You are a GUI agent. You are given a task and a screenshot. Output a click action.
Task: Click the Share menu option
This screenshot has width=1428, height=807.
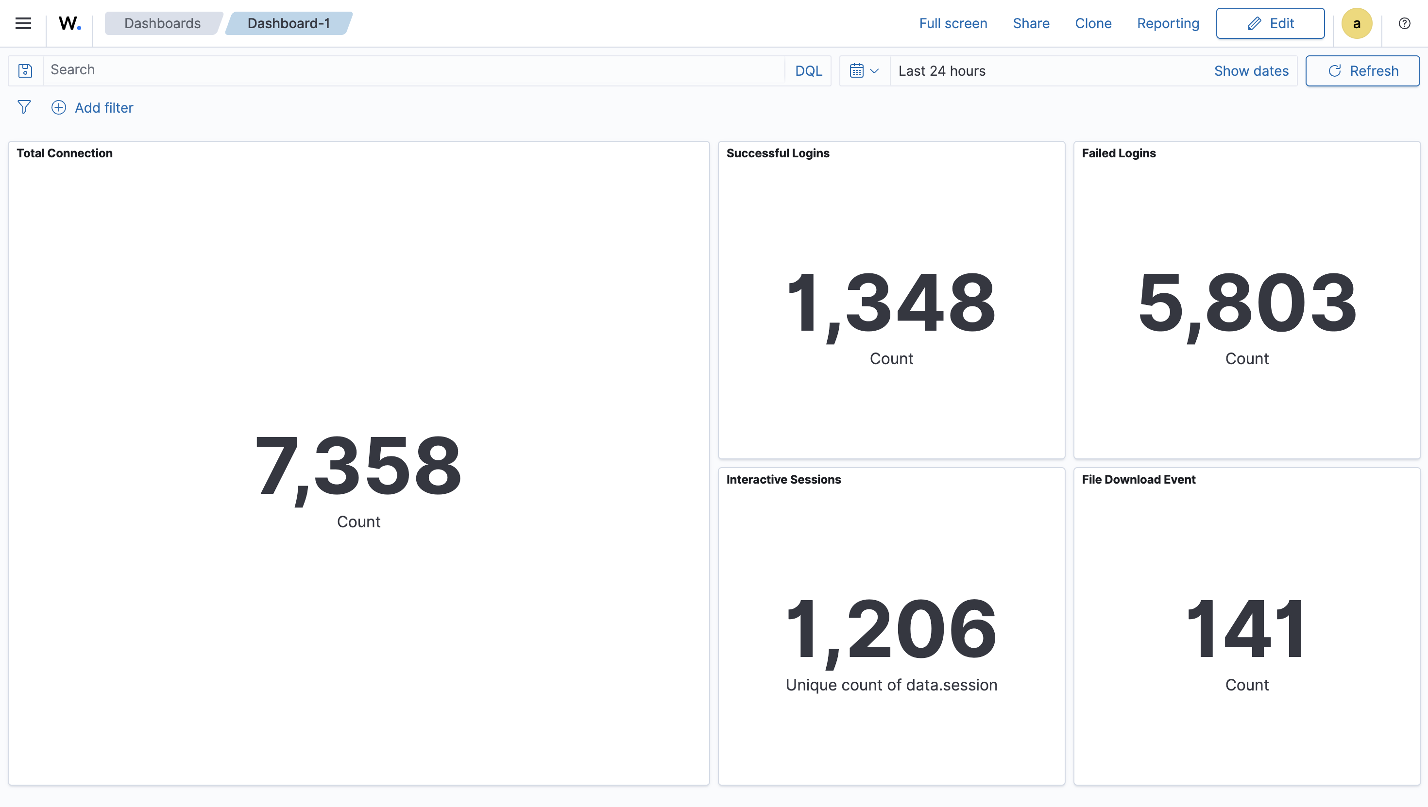(1031, 23)
